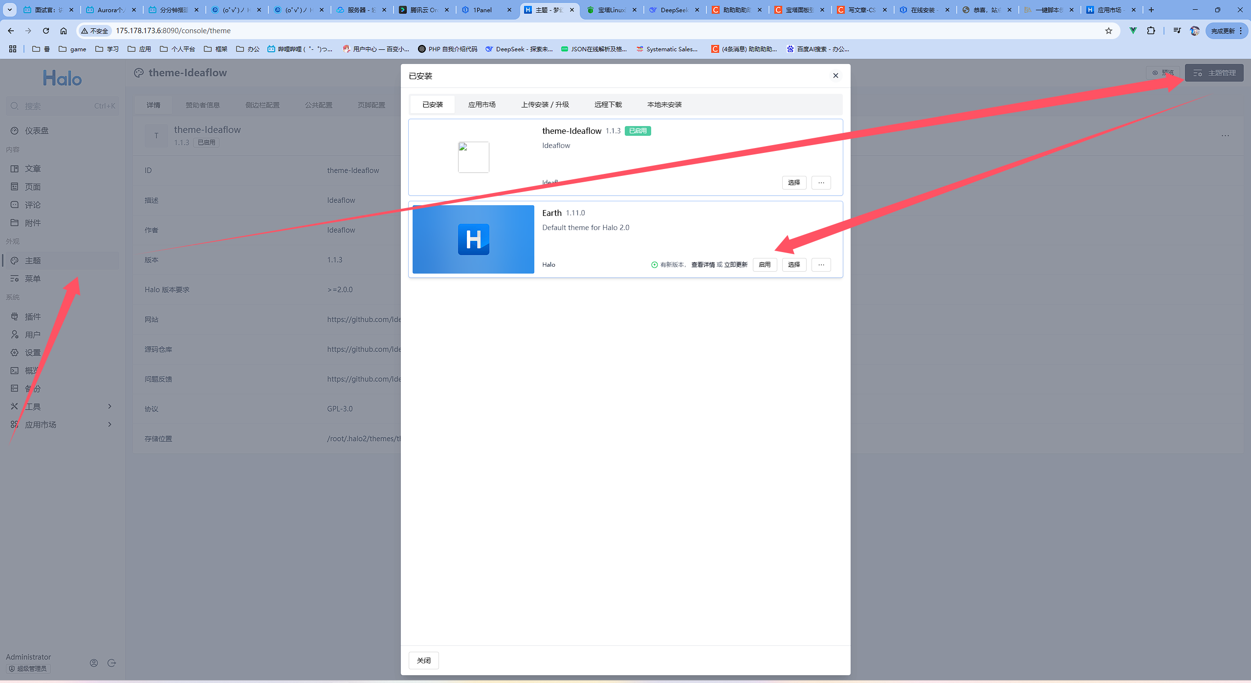Click the browser home icon
The image size is (1251, 683).
[64, 31]
